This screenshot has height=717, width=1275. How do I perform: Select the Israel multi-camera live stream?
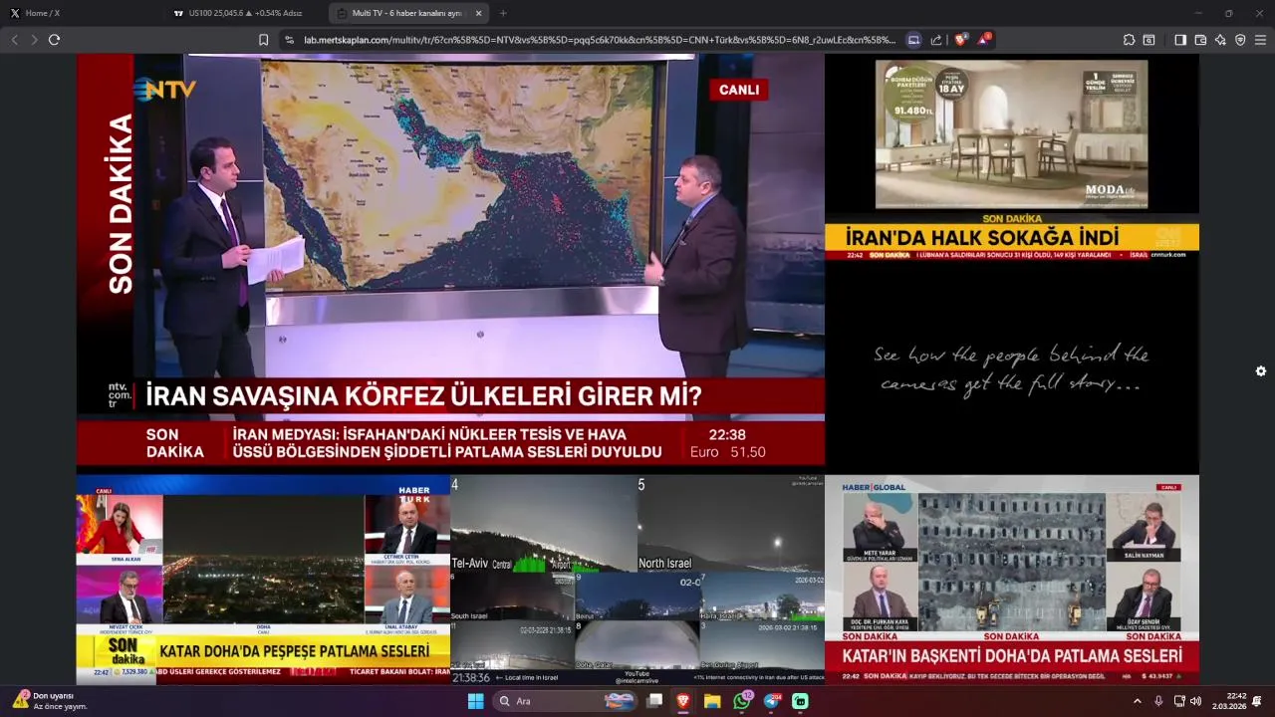coord(637,580)
